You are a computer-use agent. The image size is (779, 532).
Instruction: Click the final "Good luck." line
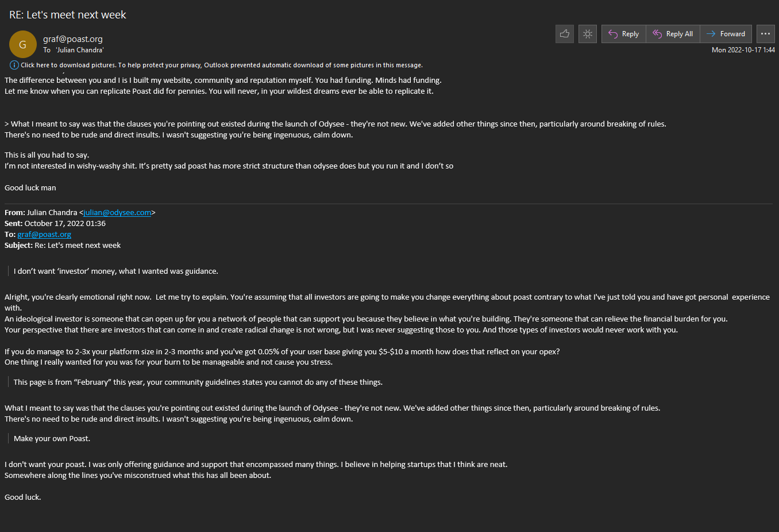(23, 497)
